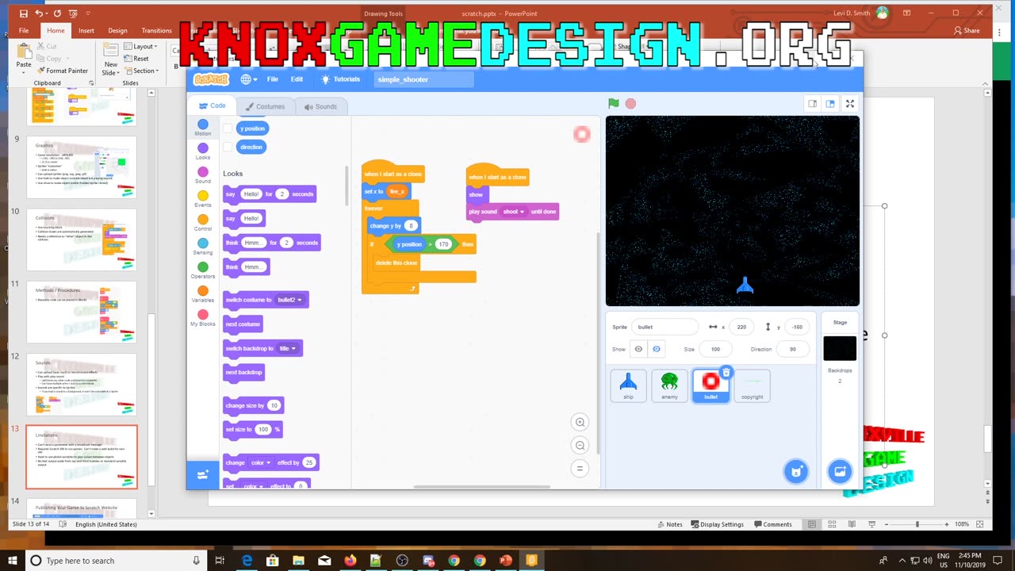Open the Add Extension button
Viewport: 1015px width, 571px height.
[x=203, y=473]
